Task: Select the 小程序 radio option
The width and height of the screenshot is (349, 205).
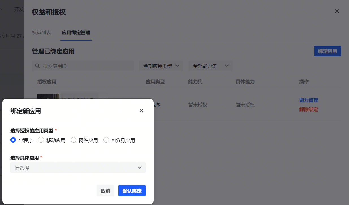Action: (x=13, y=140)
